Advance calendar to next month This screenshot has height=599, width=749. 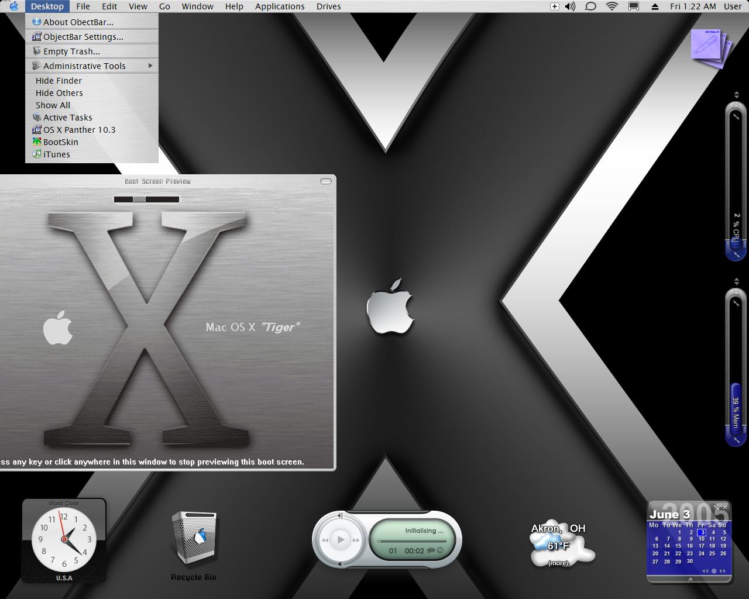(x=722, y=571)
